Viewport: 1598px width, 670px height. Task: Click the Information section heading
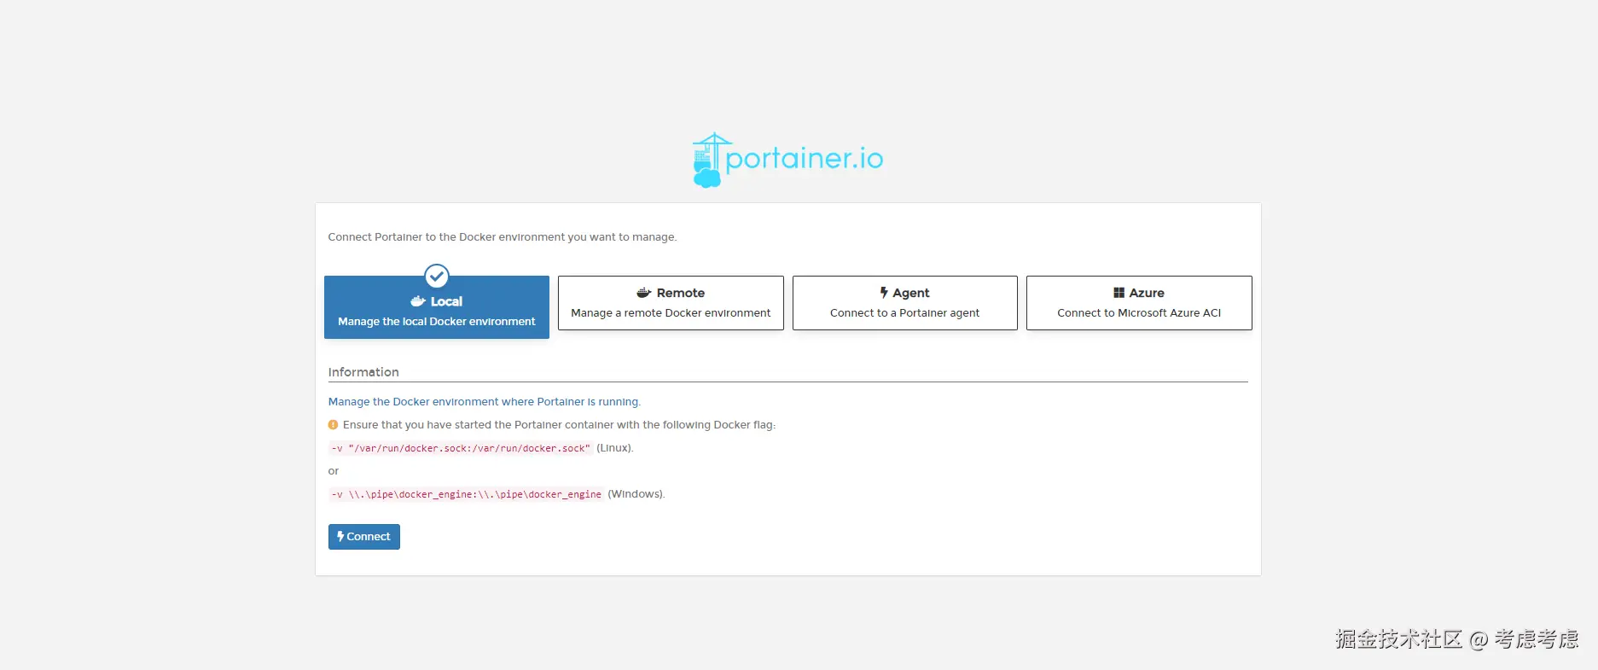click(x=363, y=372)
